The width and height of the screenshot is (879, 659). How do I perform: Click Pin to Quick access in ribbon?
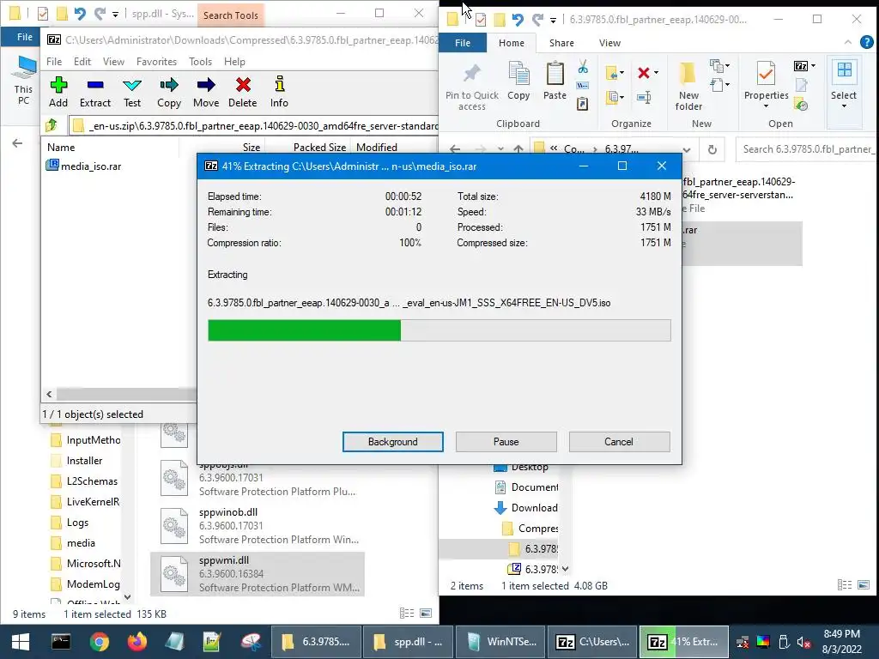pyautogui.click(x=472, y=87)
